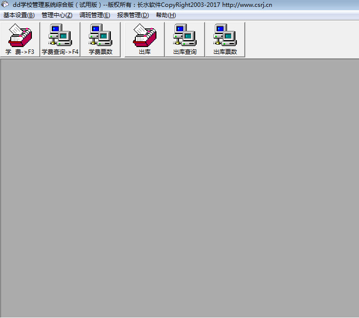Open the 管理中心(Z) menu
Screen dimensions: 359x318
pos(57,15)
